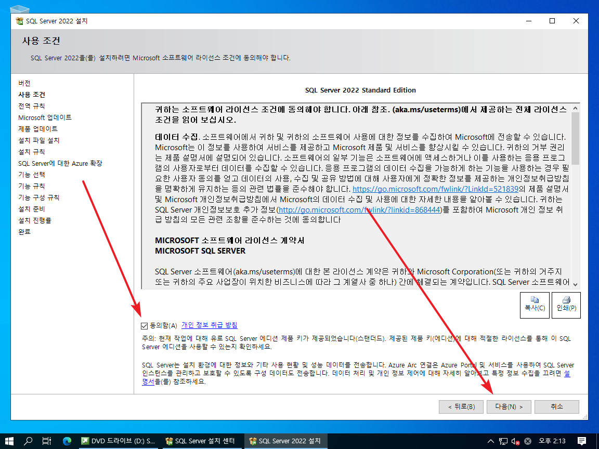599x449 pixels.
Task: Select the 기능 선택 step in sidebar
Action: [x=32, y=175]
